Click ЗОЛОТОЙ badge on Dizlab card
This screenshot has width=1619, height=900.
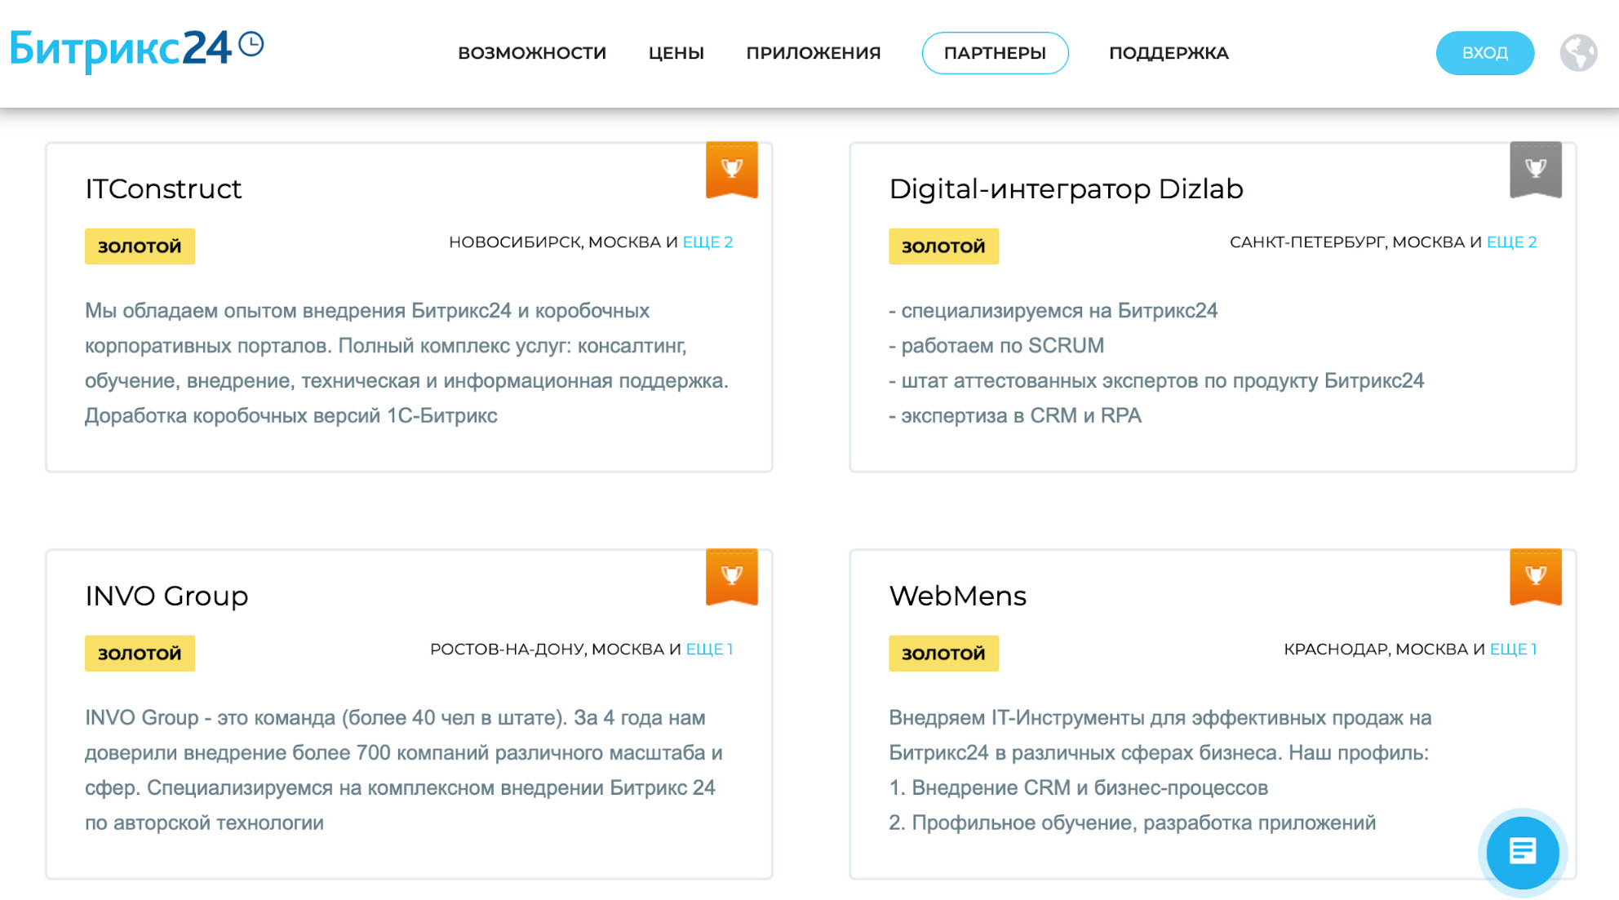point(943,246)
